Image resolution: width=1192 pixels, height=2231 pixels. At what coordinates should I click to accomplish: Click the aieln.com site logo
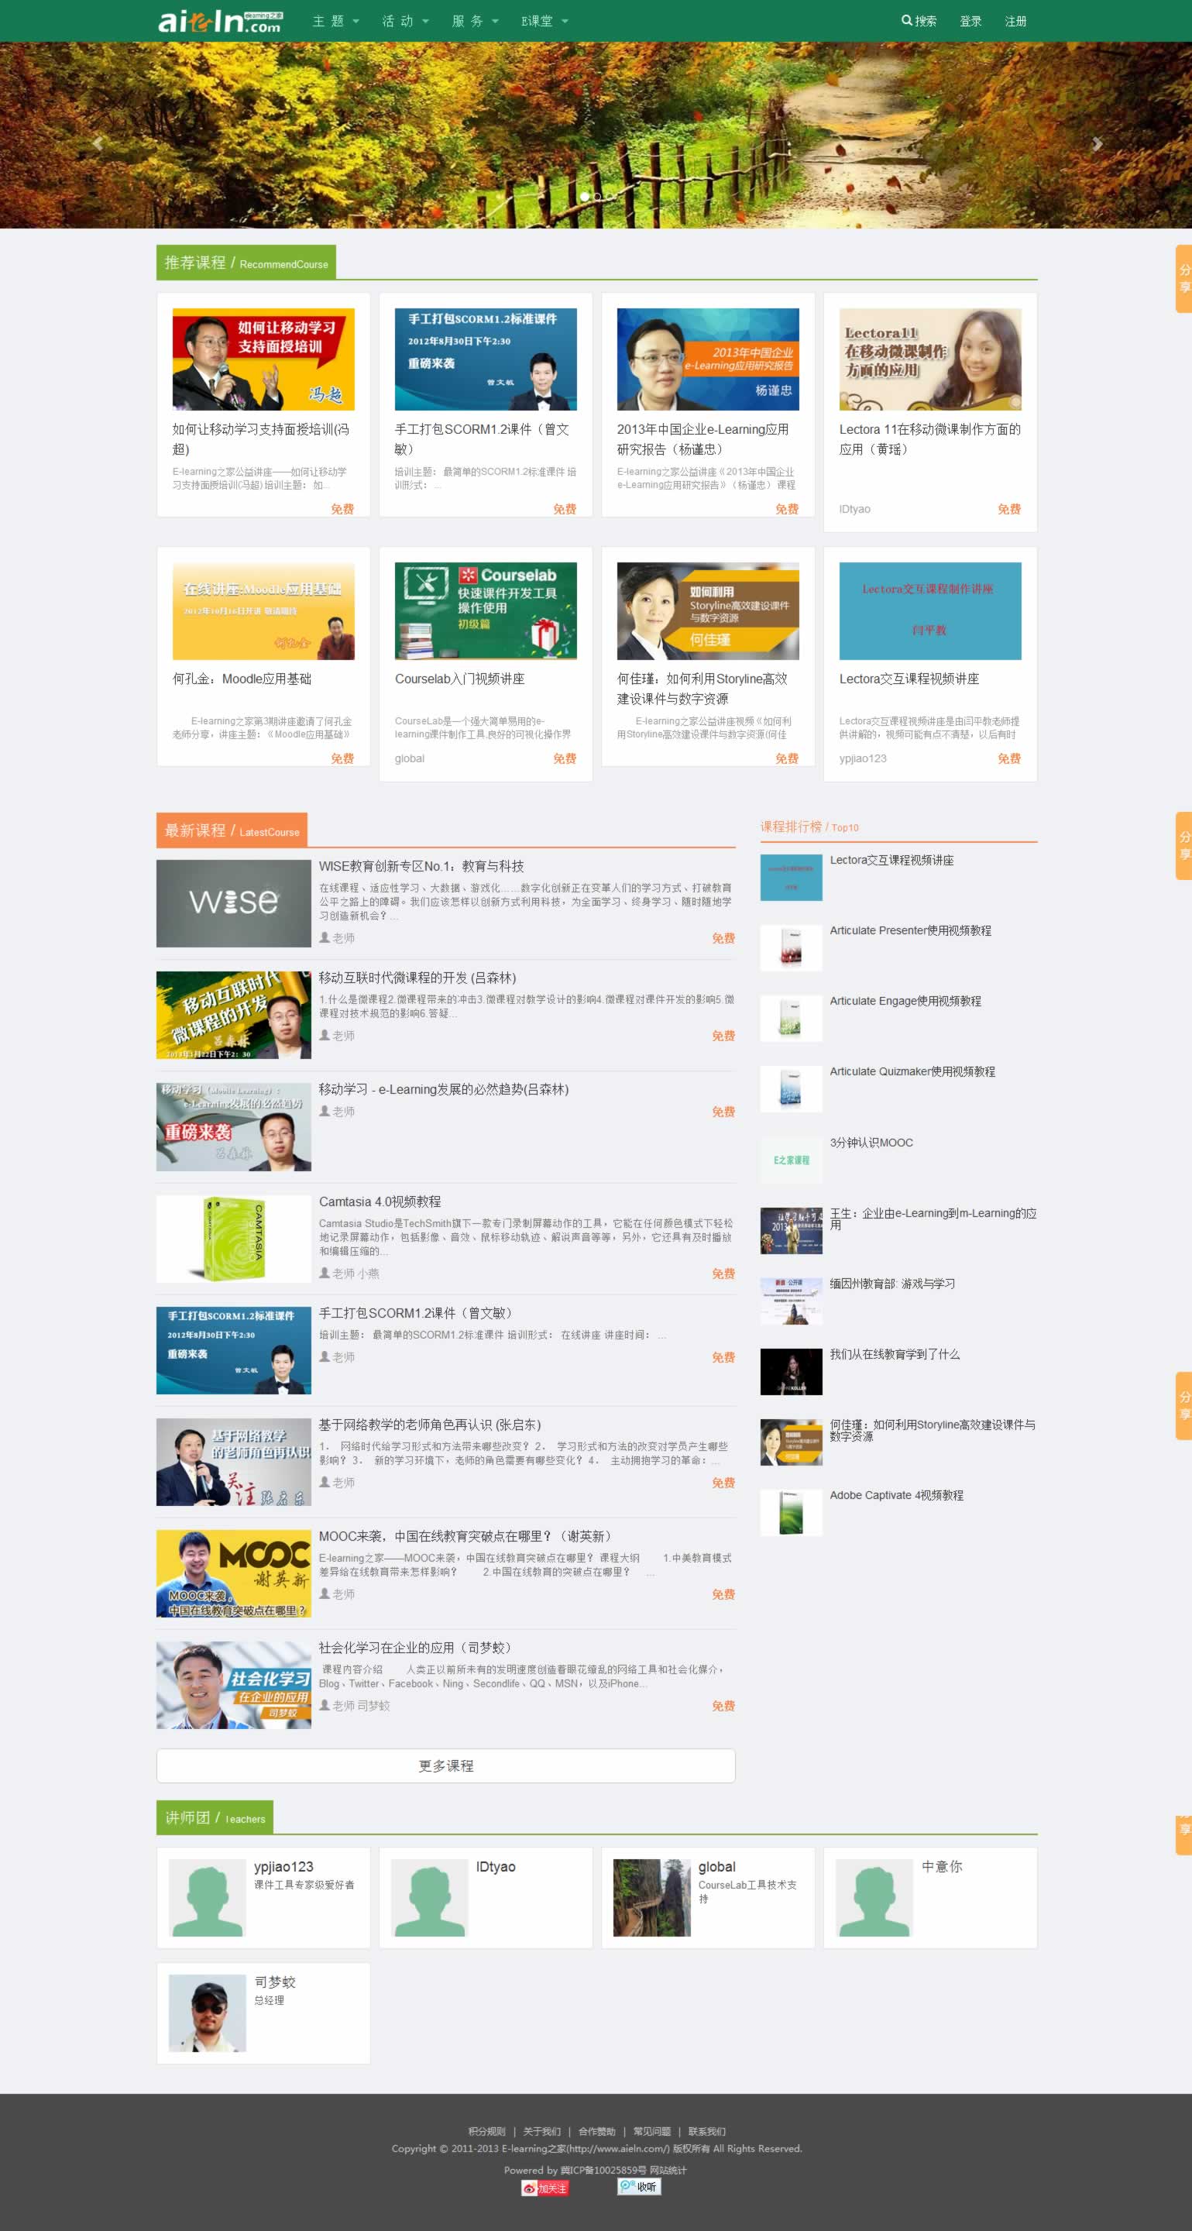pos(220,21)
